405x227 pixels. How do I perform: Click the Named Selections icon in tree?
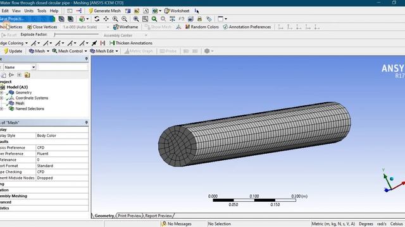[11, 108]
